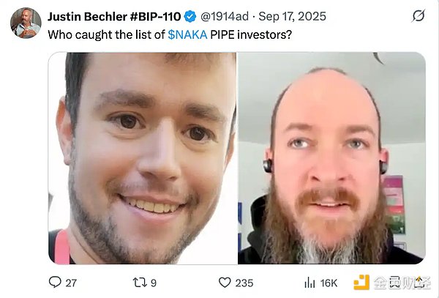
Task: Like the tweet with the heart icon
Action: (225, 283)
